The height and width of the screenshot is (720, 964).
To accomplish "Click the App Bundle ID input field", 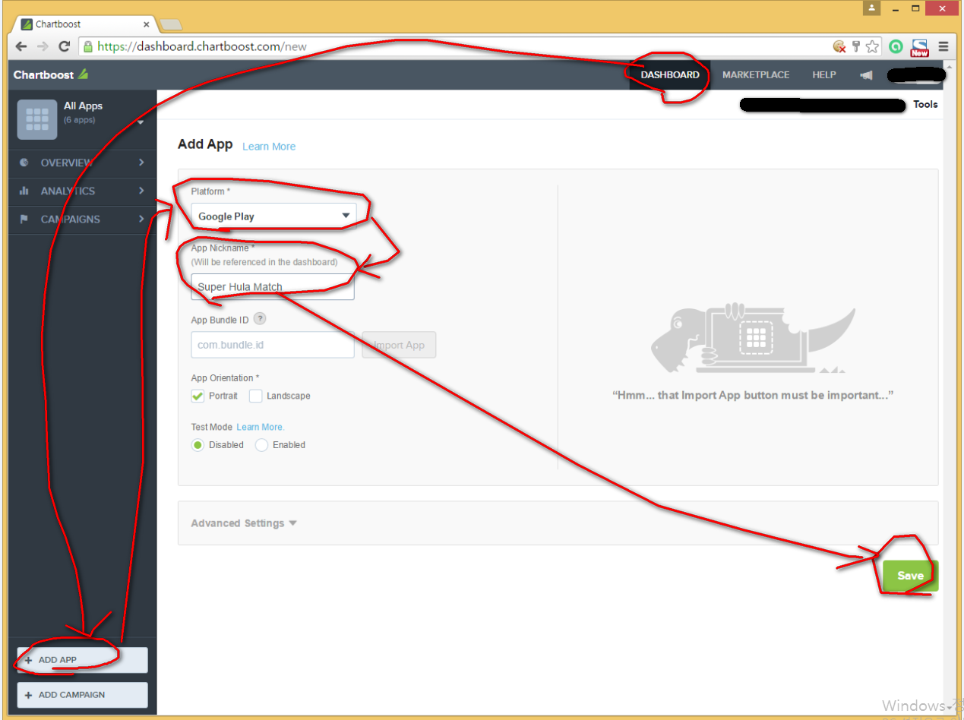I will pos(273,345).
